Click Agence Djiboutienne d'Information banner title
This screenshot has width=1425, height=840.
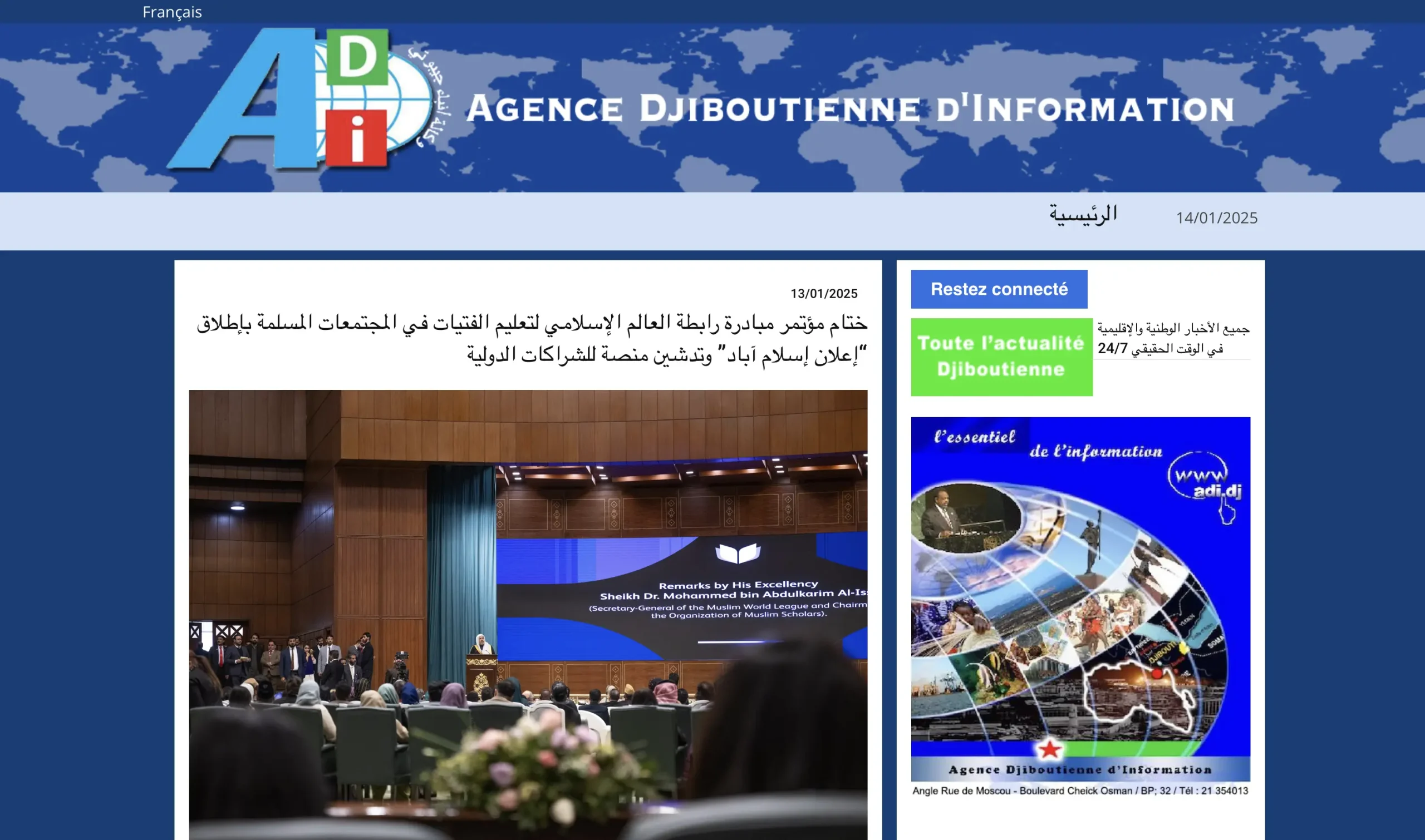(850, 108)
